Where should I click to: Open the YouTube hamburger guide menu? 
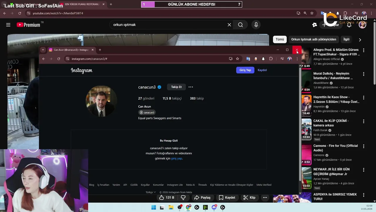click(x=8, y=25)
